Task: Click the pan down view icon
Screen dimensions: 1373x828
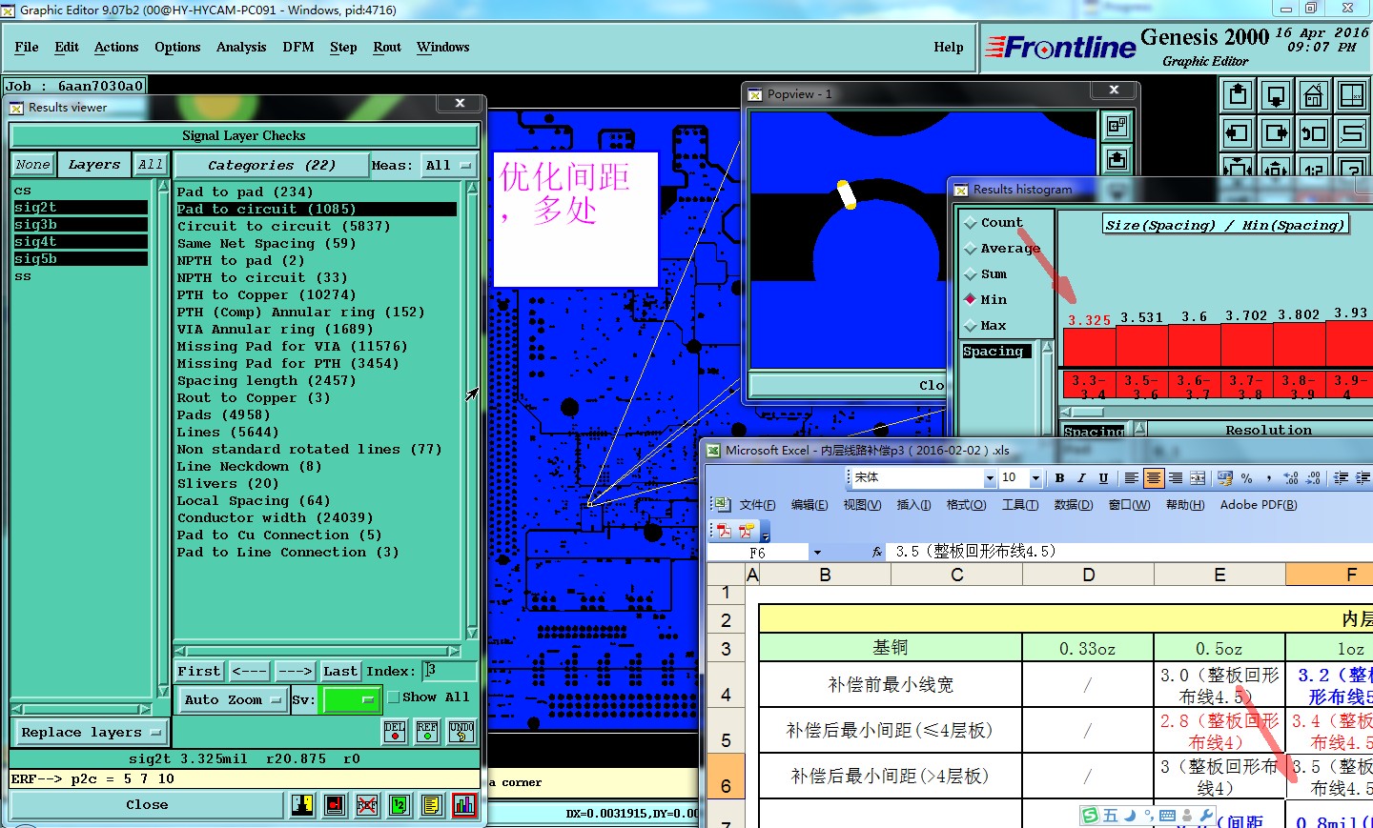Action: tap(1276, 95)
